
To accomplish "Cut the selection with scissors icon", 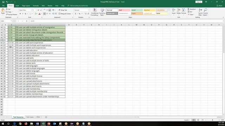I will 8,9.
